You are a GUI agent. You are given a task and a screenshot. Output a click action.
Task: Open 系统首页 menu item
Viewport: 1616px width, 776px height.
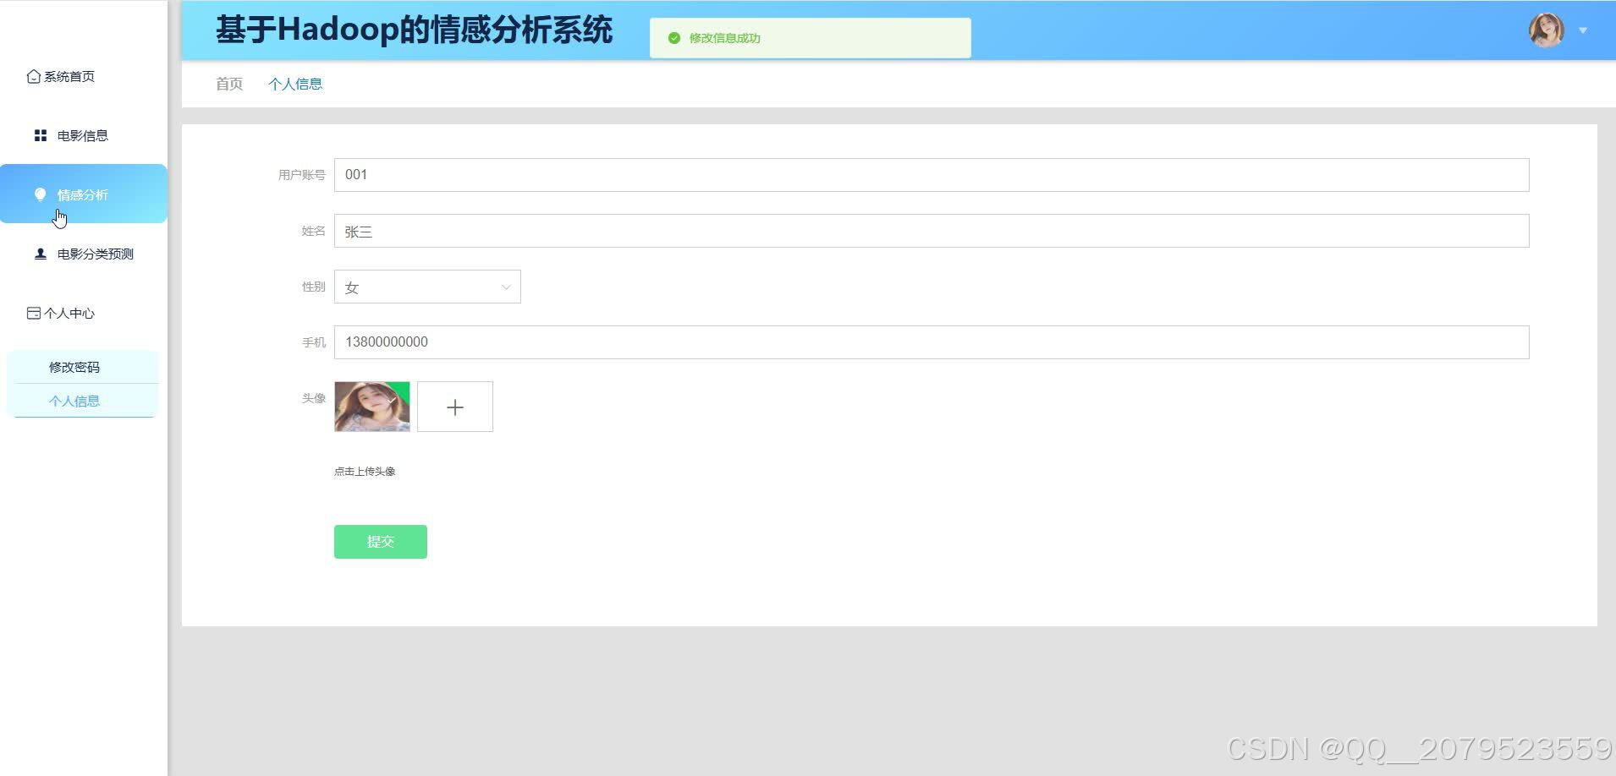[x=84, y=76]
